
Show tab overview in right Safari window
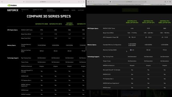(x=170, y=2)
